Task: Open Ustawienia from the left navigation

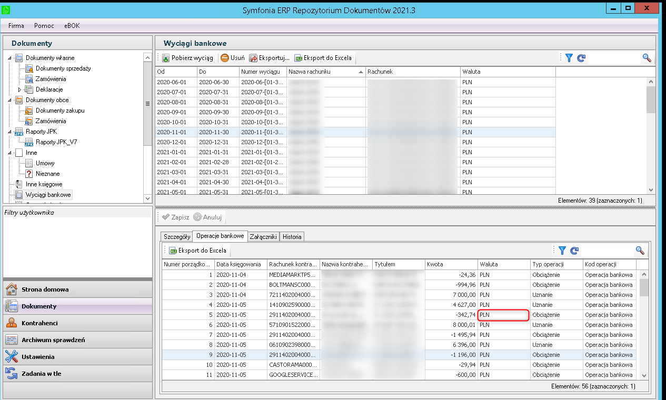Action: coord(38,357)
